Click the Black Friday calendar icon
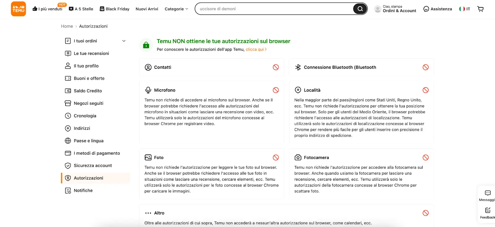This screenshot has width=495, height=227. click(x=102, y=9)
